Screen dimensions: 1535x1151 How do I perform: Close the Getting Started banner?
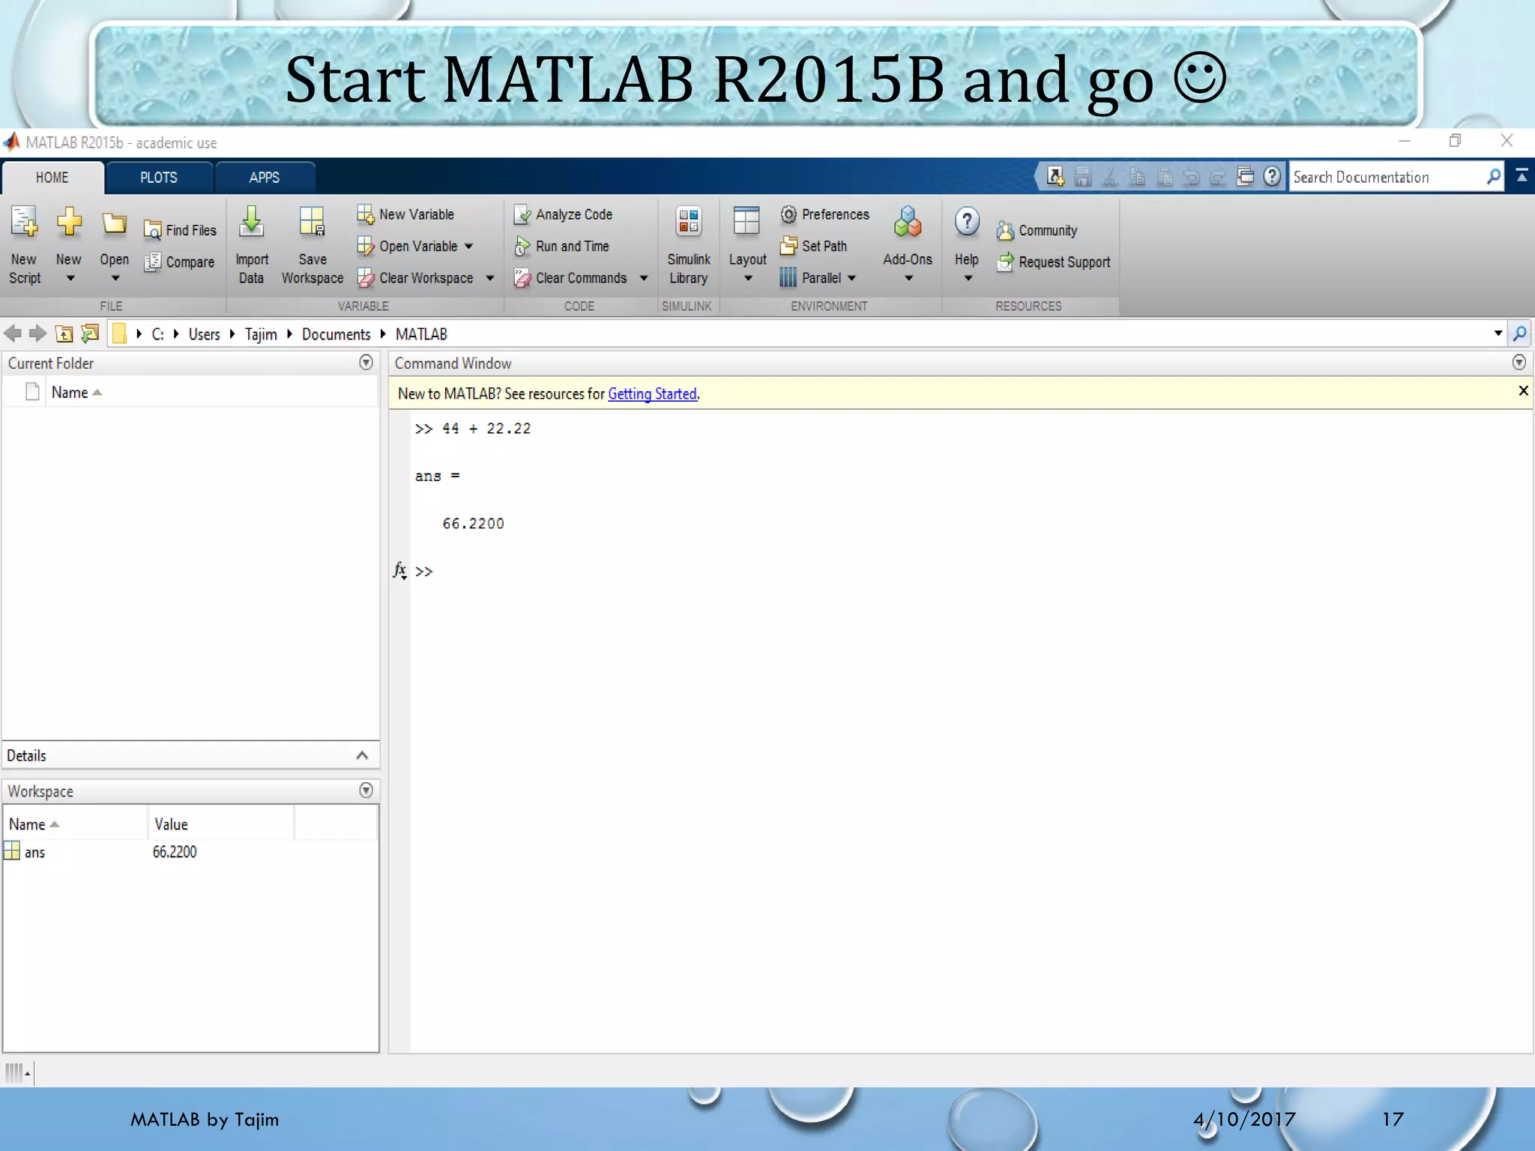[1523, 390]
